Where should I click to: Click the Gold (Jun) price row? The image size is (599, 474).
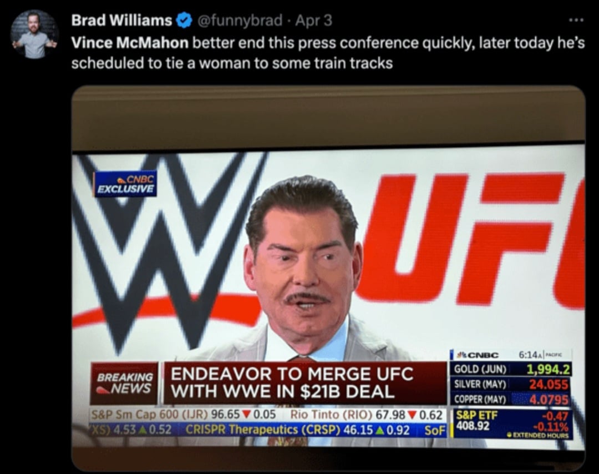click(511, 369)
